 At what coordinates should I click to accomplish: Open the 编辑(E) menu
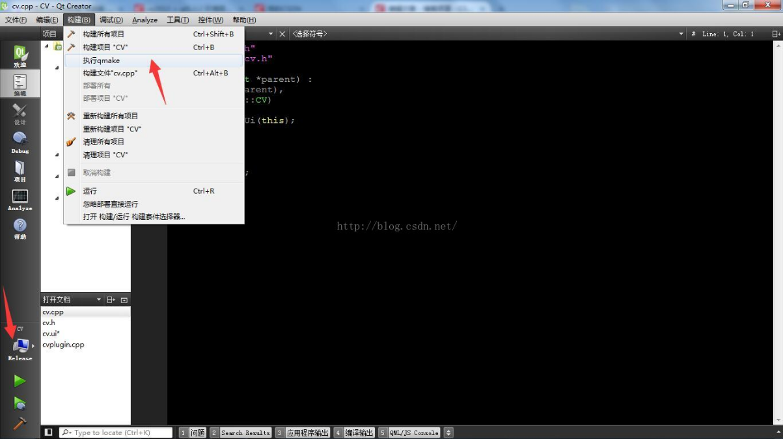(x=47, y=20)
